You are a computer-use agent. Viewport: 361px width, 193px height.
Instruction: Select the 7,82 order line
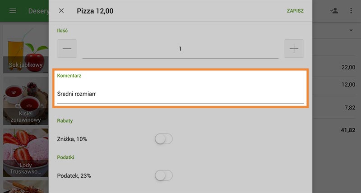[336, 107]
